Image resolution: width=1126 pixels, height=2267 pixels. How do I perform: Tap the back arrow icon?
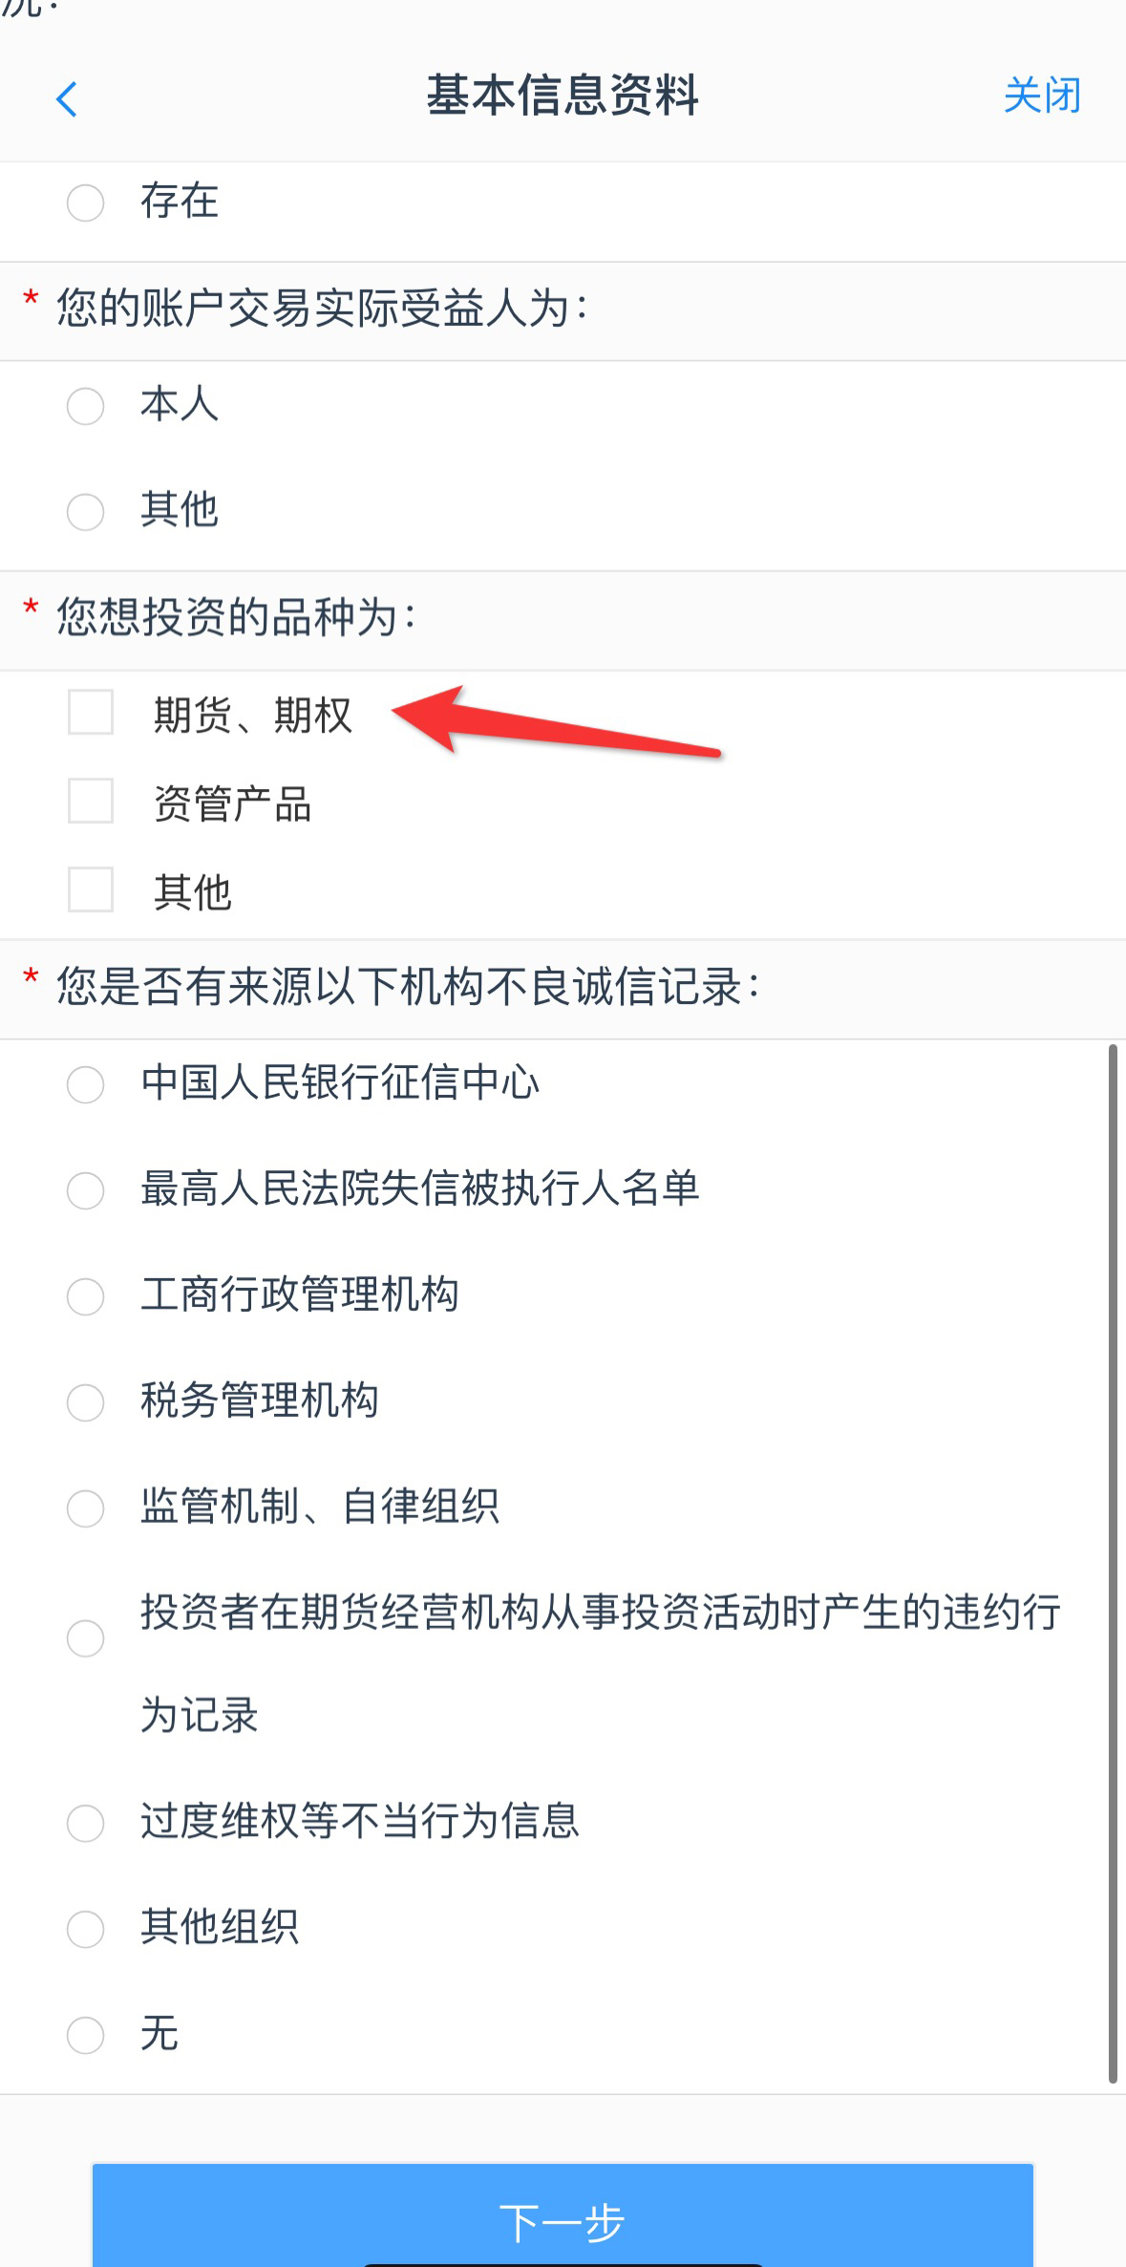(67, 98)
